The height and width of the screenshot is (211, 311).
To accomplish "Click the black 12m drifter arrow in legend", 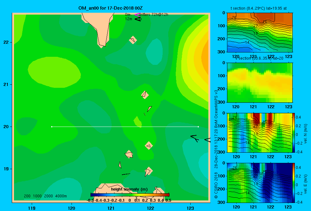I will [x=138, y=19].
